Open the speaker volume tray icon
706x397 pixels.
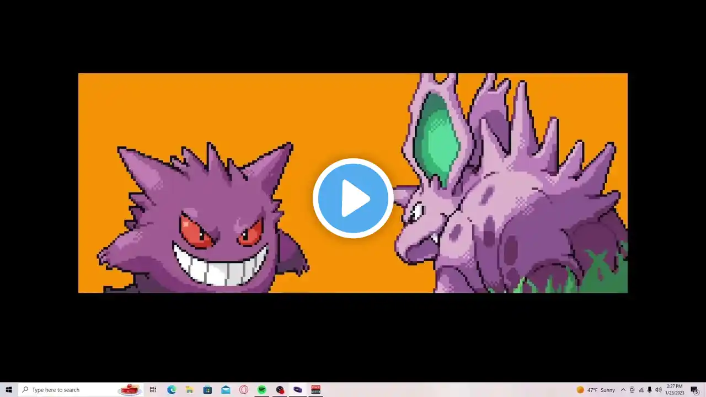tap(659, 390)
